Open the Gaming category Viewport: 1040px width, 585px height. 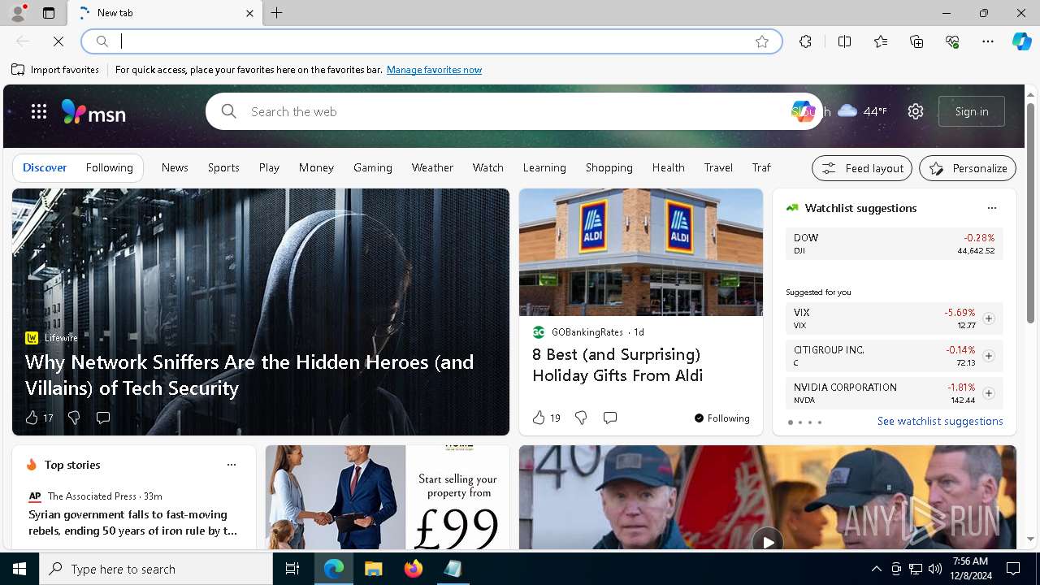pyautogui.click(x=373, y=167)
